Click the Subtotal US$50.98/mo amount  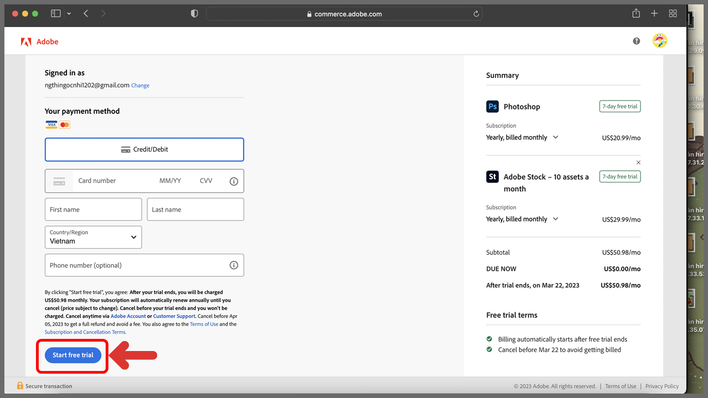point(621,252)
